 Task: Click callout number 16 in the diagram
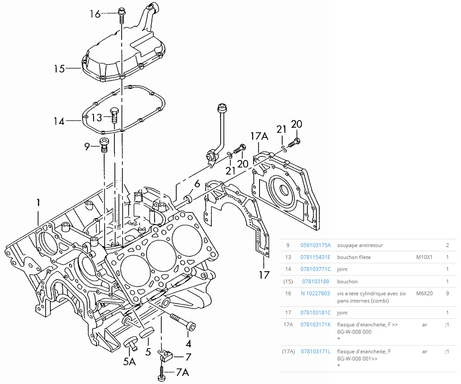95,14
